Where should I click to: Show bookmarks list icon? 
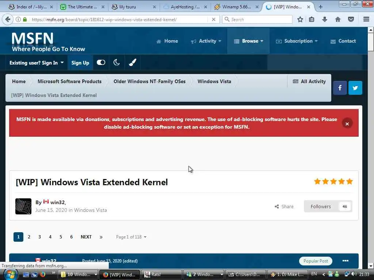point(312,20)
